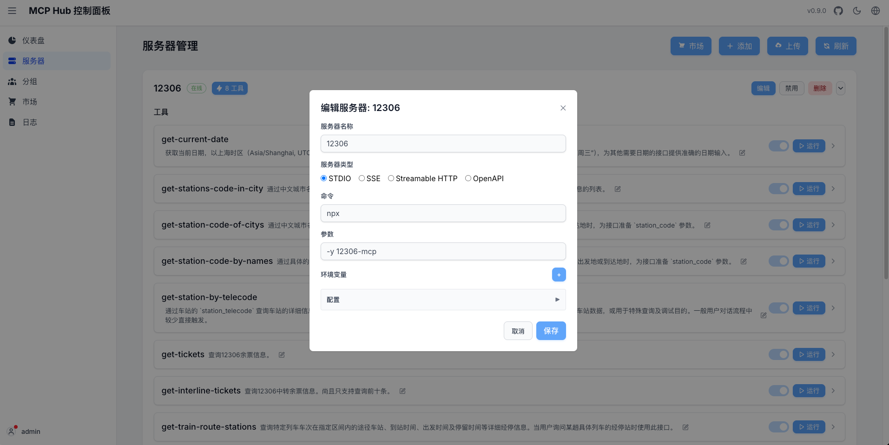Click 禁用 button on 12306 server
This screenshot has width=889, height=445.
(791, 88)
